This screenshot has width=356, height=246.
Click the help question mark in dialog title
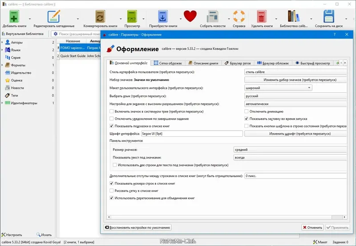pos(334,35)
